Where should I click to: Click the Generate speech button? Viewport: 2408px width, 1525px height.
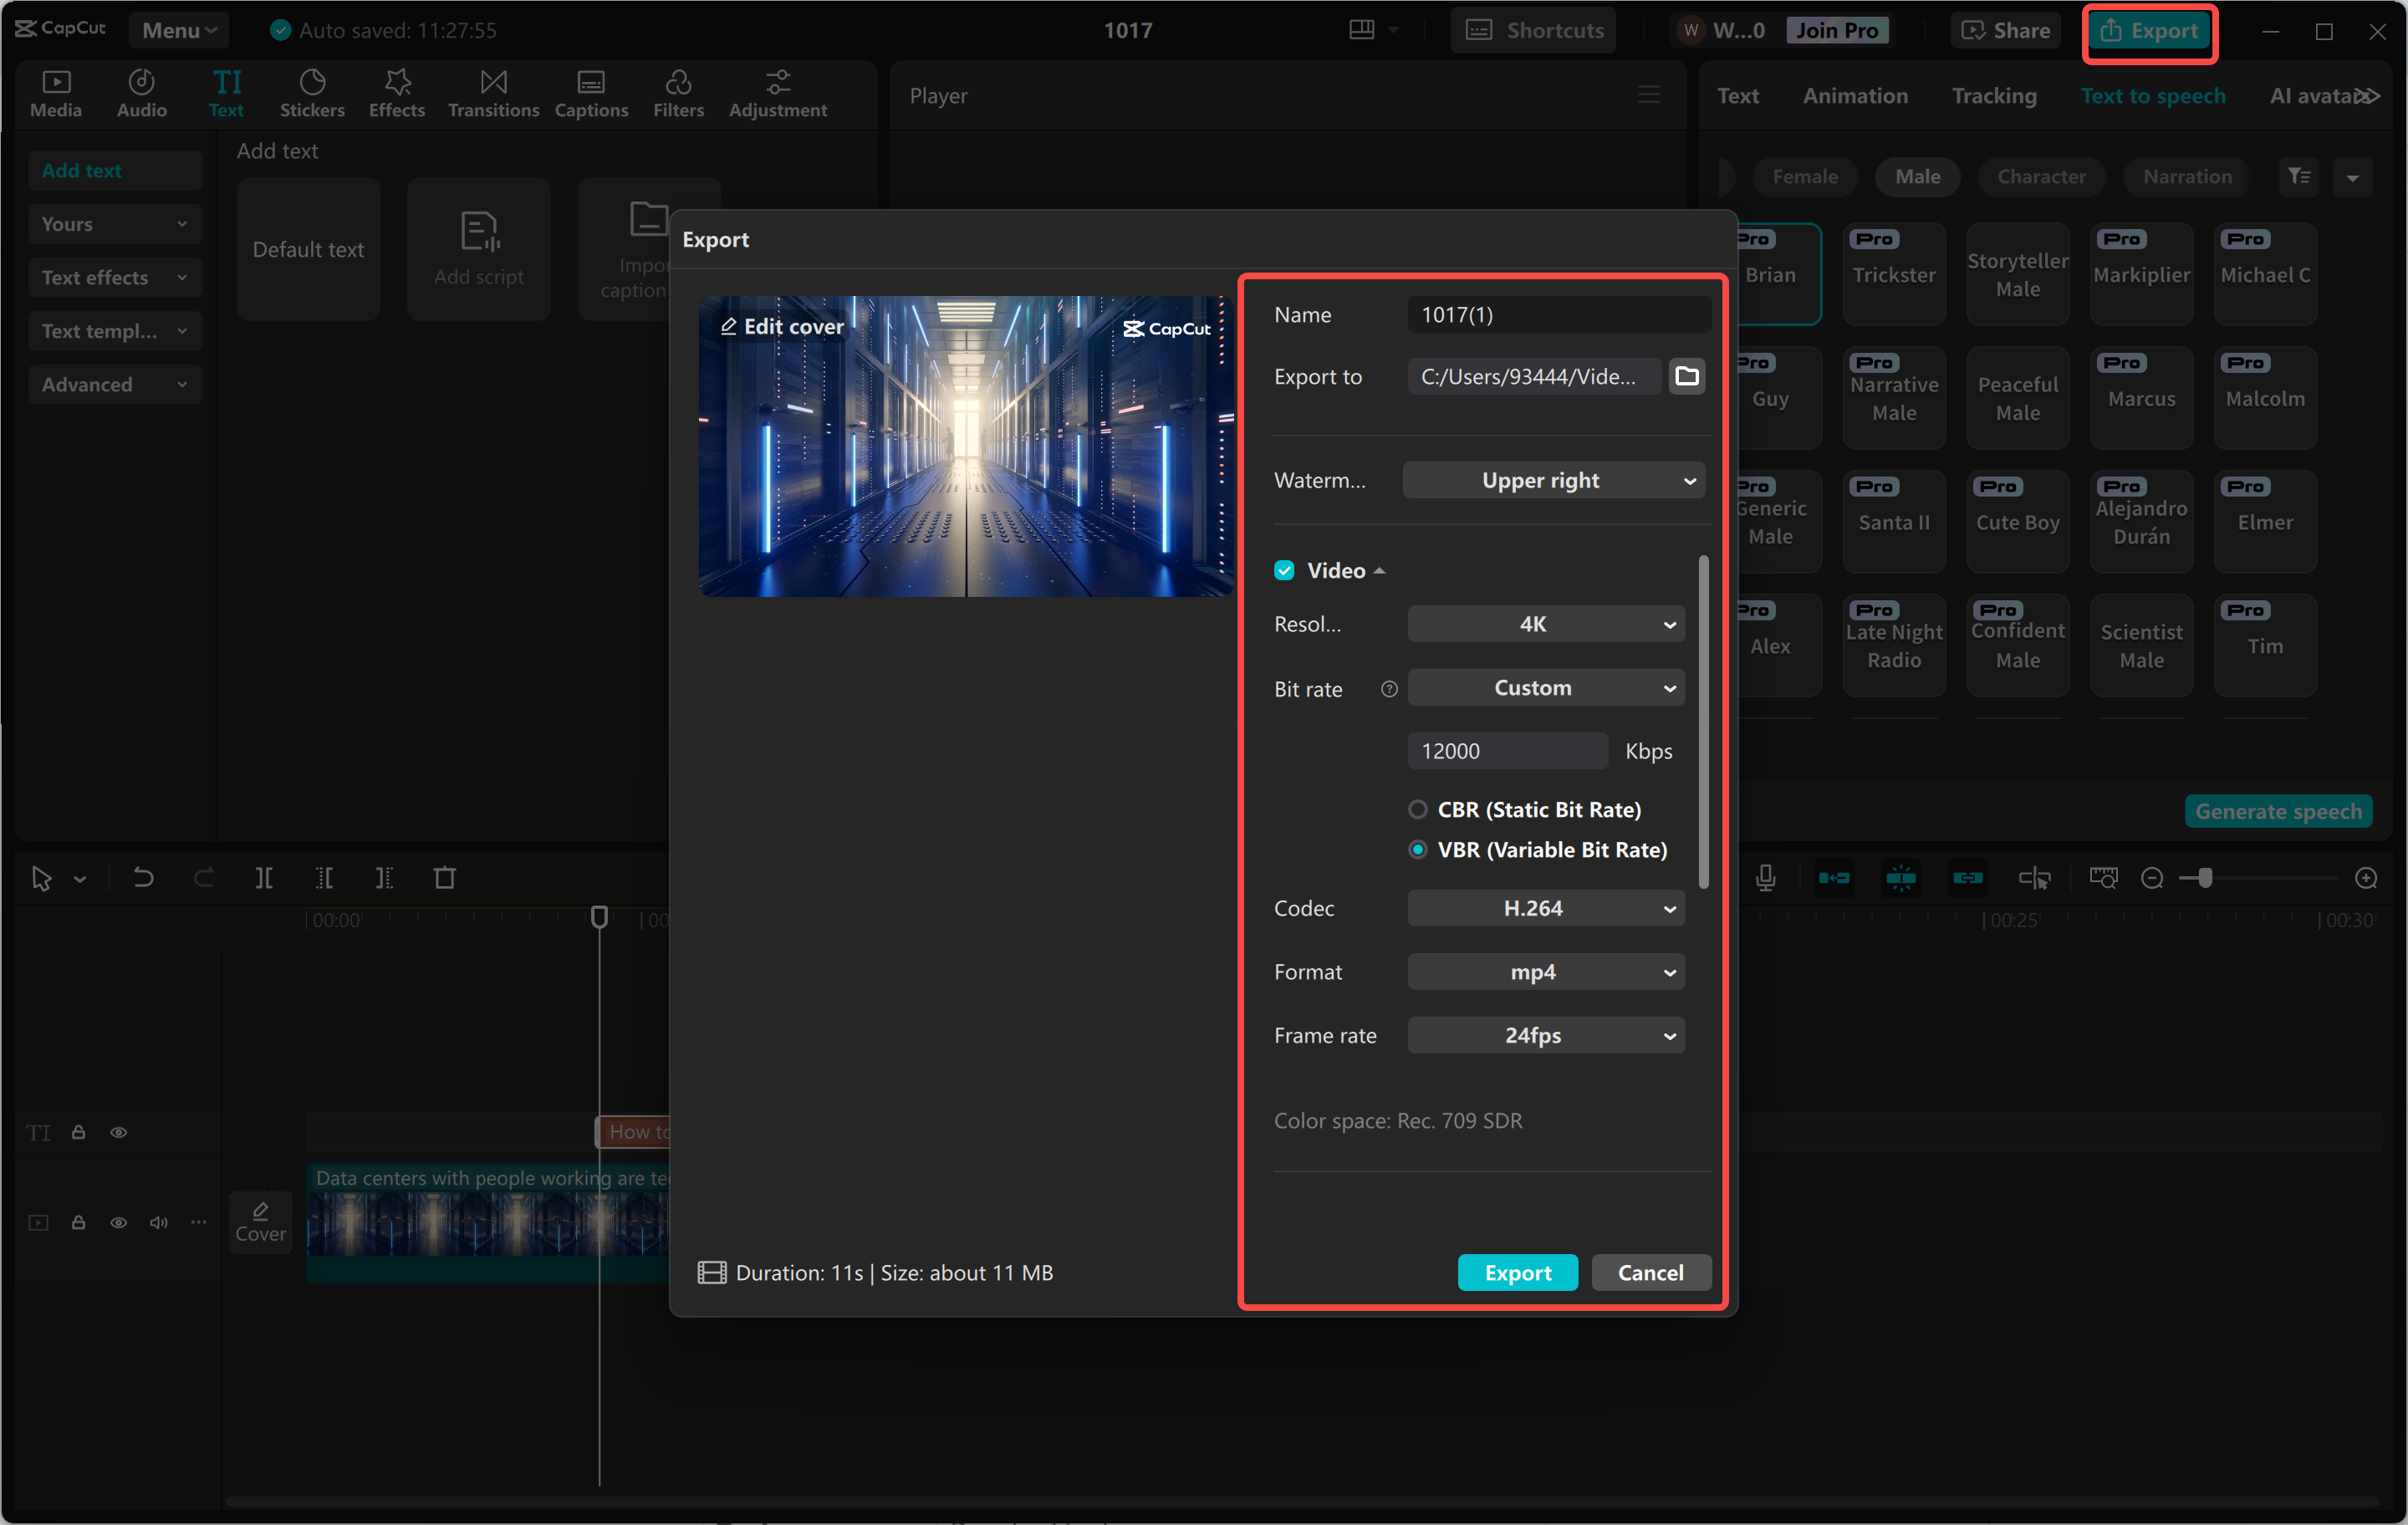(2279, 811)
